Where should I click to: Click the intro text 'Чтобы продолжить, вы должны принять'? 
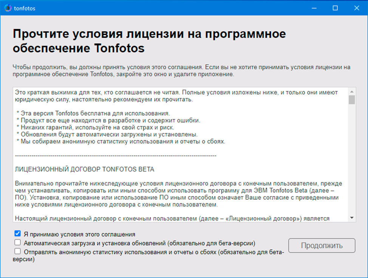click(181, 71)
